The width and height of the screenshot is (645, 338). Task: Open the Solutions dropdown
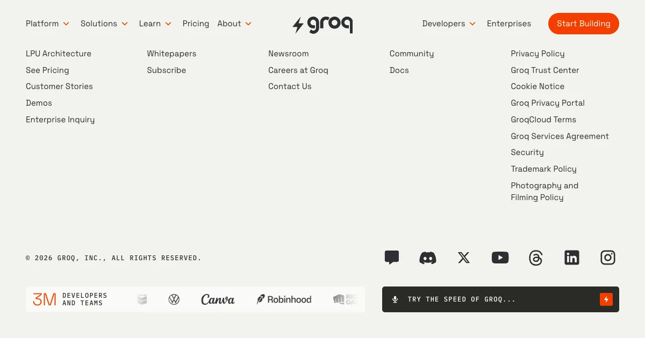point(104,24)
